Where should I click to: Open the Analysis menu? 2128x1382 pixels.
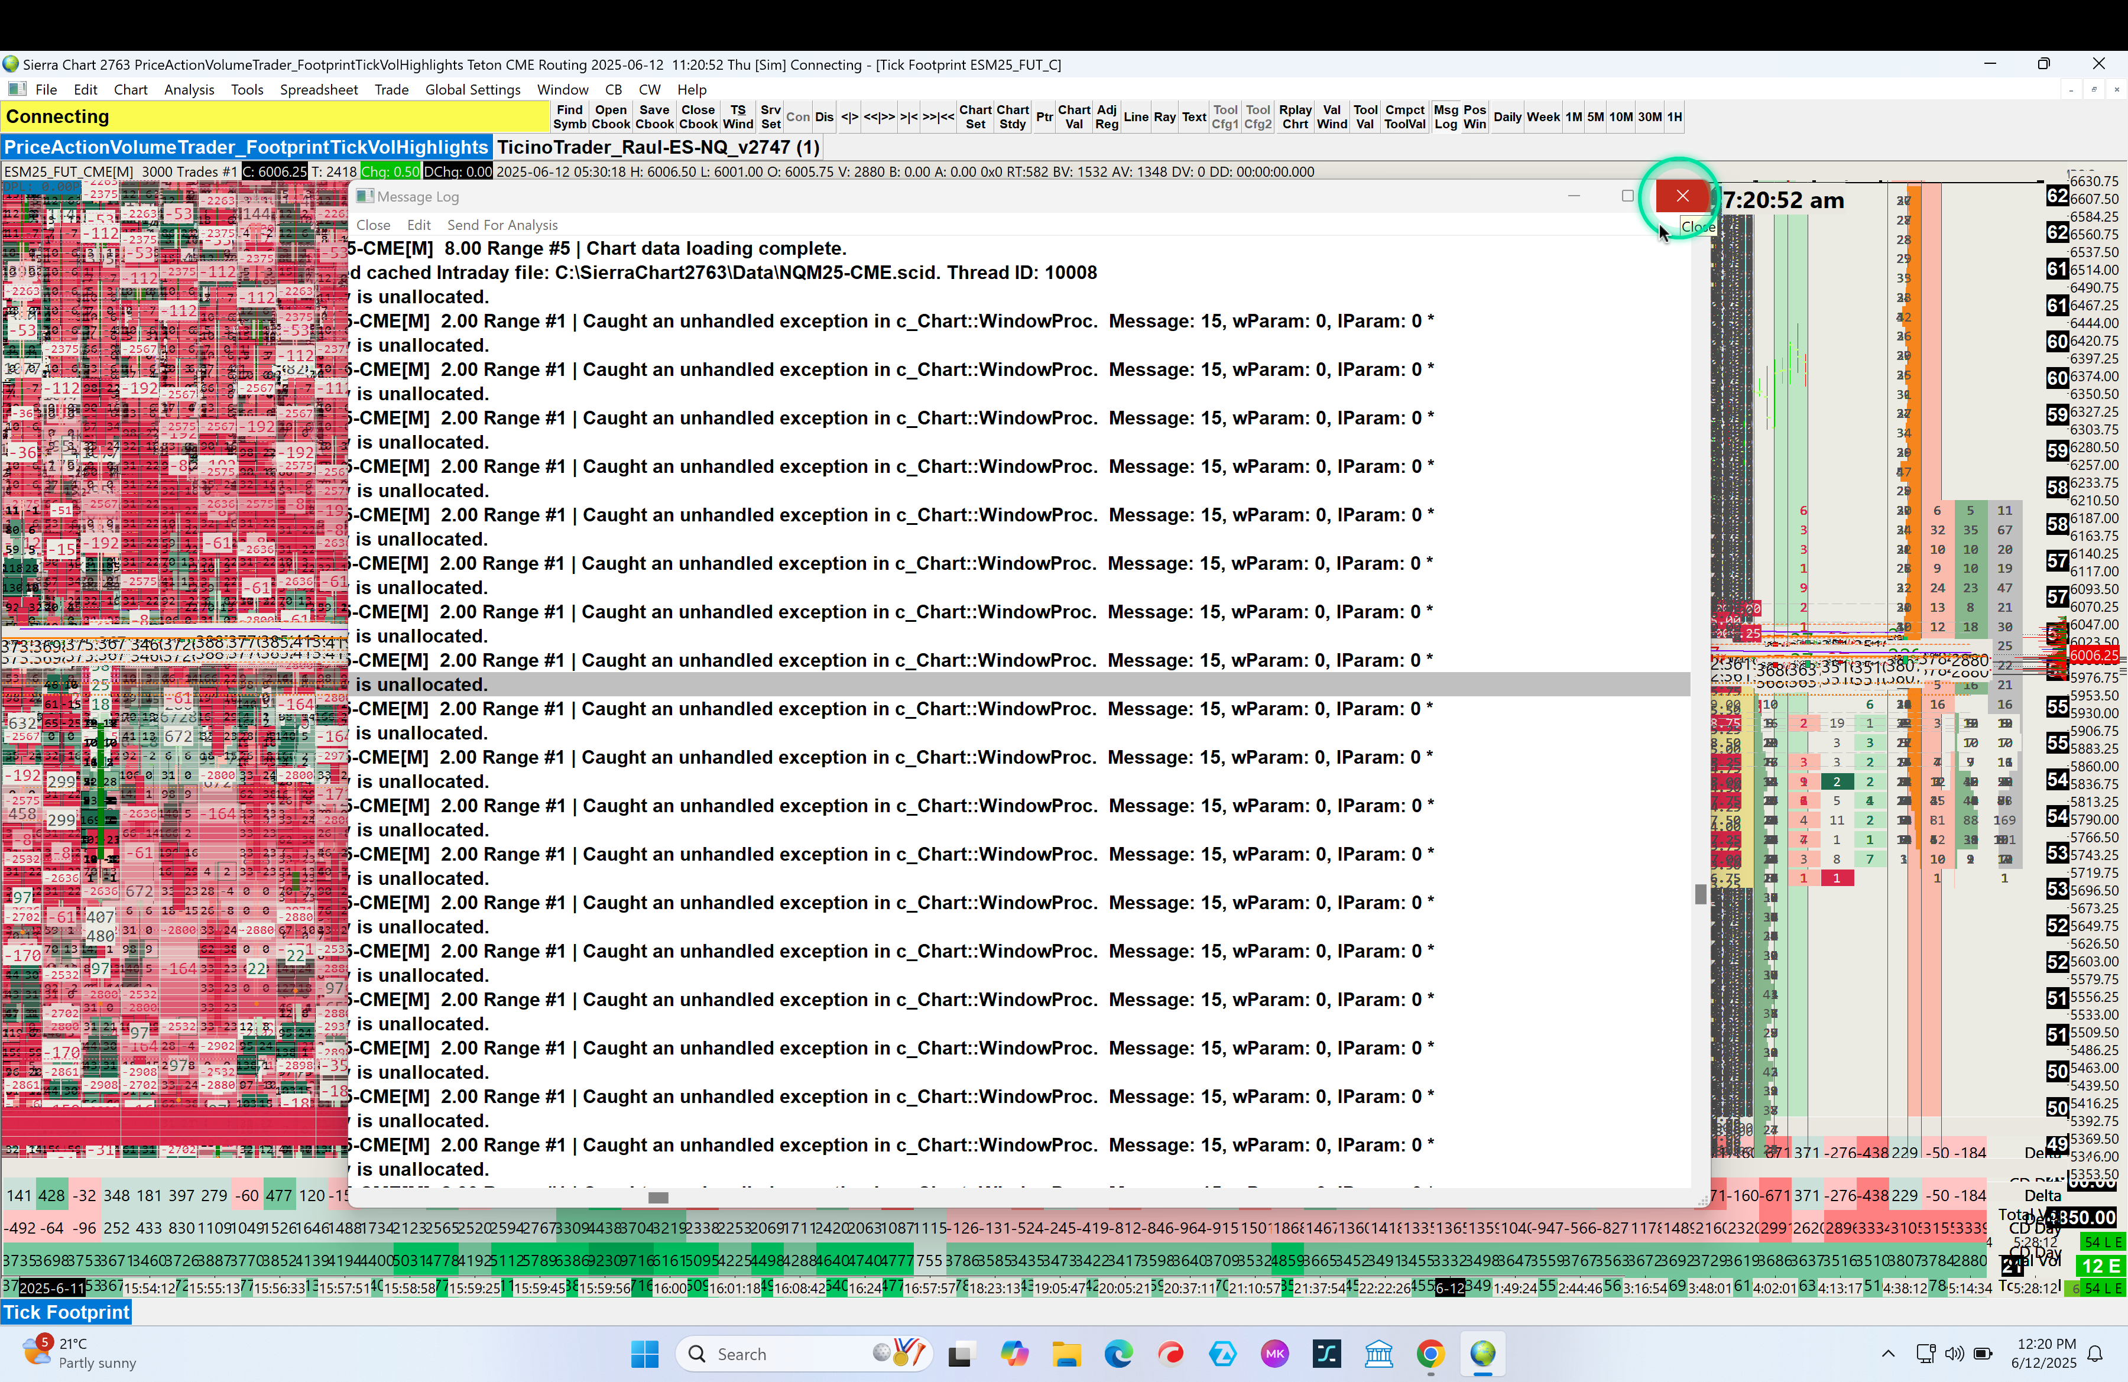coord(189,89)
